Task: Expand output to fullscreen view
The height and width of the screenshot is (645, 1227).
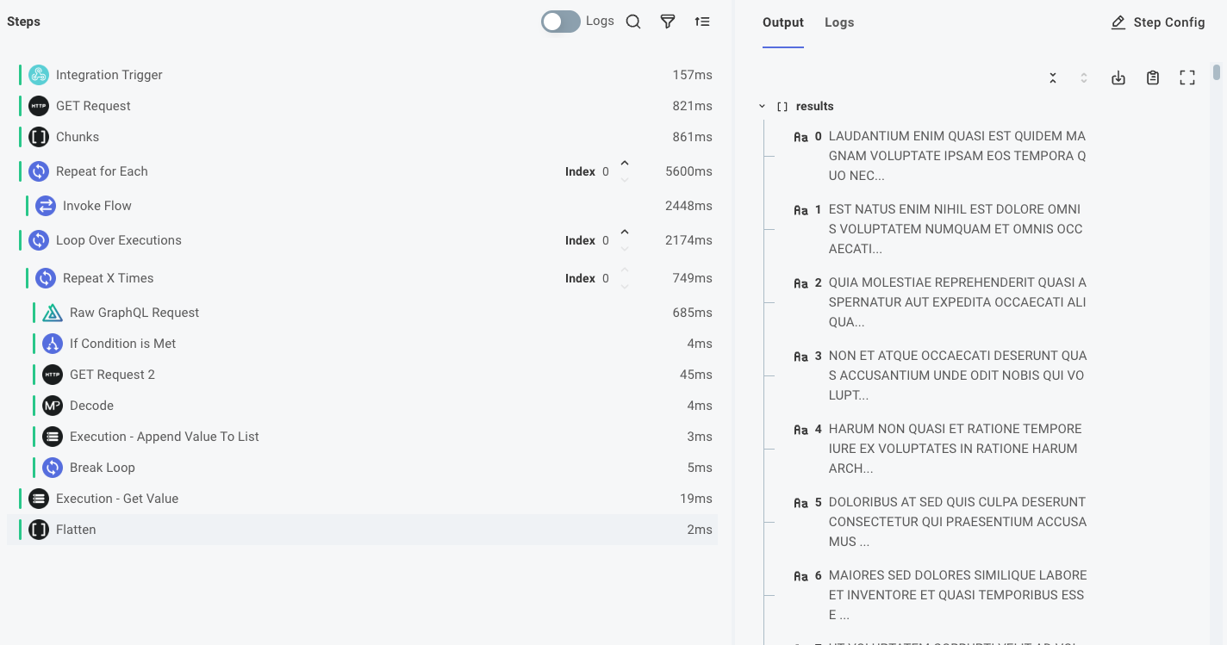Action: click(1187, 78)
